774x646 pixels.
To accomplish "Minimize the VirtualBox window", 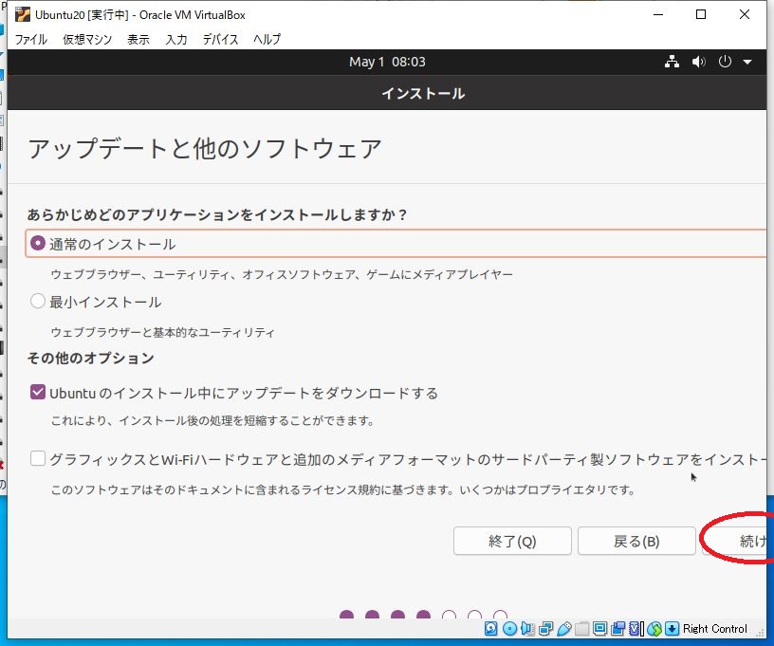I will pyautogui.click(x=658, y=15).
